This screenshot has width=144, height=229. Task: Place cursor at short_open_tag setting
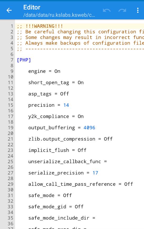[56, 83]
